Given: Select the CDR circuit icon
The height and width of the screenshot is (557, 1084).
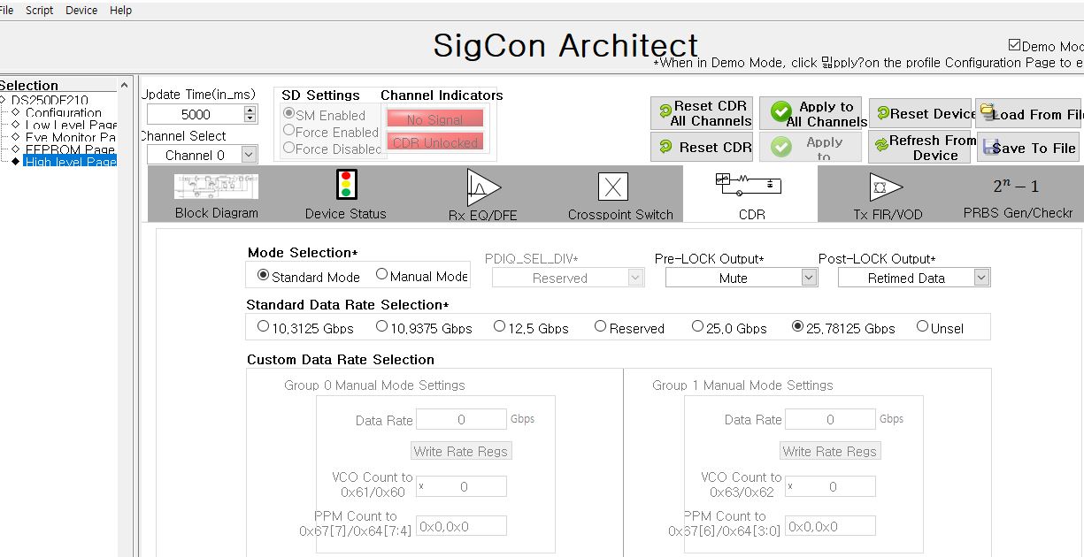Looking at the screenshot, I should [x=750, y=183].
